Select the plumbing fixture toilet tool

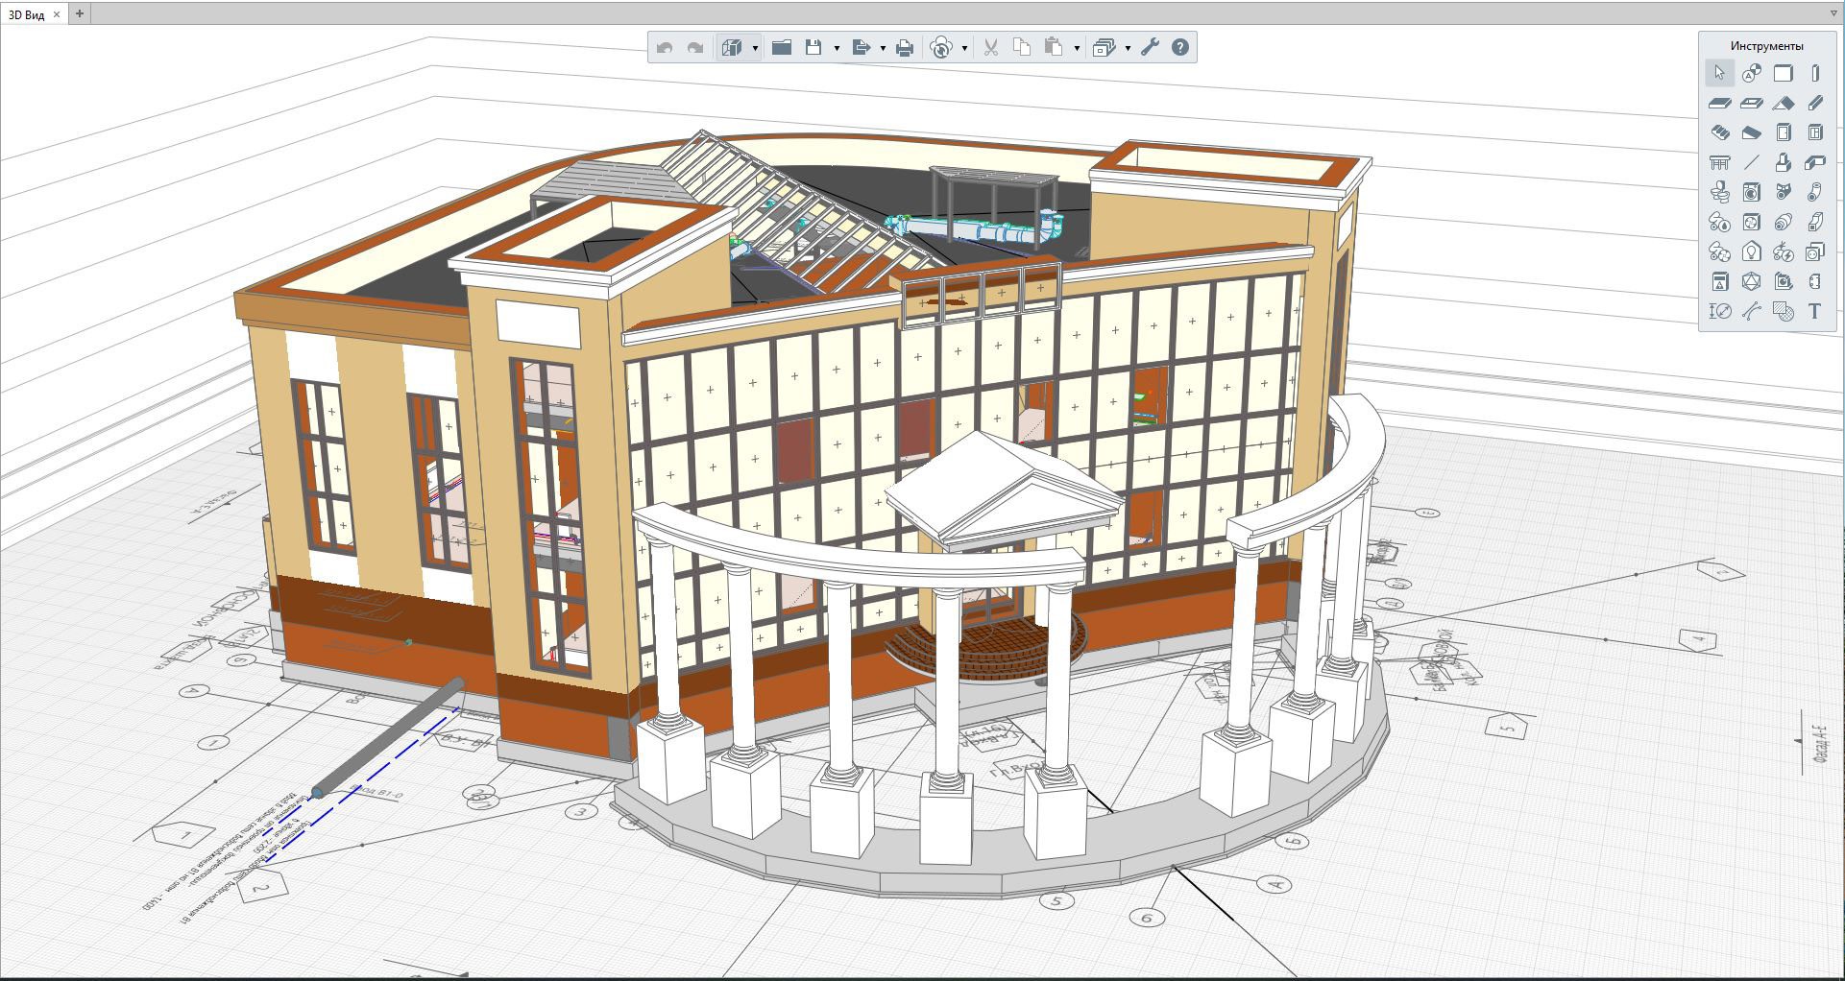click(1719, 192)
